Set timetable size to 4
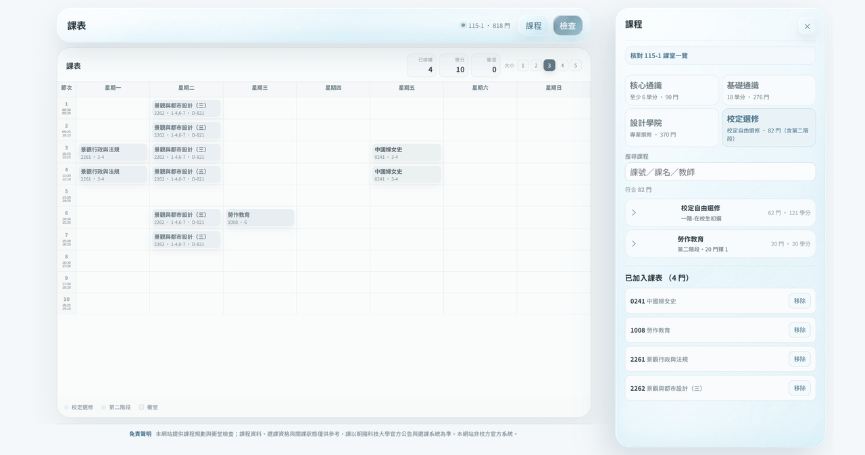Image resolution: width=865 pixels, height=455 pixels. pos(562,66)
